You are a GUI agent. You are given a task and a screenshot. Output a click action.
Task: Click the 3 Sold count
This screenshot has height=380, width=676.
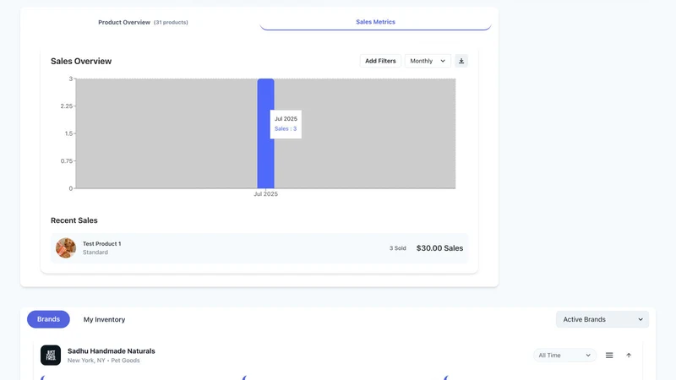pyautogui.click(x=397, y=248)
